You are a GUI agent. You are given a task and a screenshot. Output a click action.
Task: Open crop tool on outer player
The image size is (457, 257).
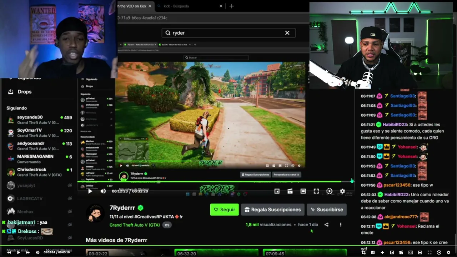(x=363, y=252)
